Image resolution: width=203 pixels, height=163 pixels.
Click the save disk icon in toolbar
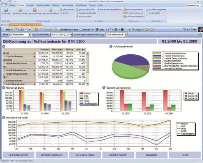click(20, 30)
